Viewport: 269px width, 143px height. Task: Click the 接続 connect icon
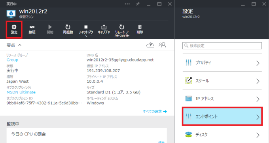32,27
